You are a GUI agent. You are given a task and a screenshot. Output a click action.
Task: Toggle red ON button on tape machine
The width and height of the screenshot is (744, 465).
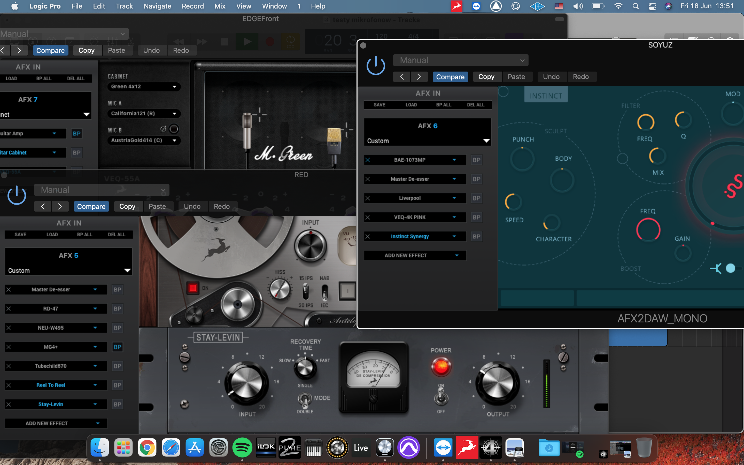[x=193, y=288]
